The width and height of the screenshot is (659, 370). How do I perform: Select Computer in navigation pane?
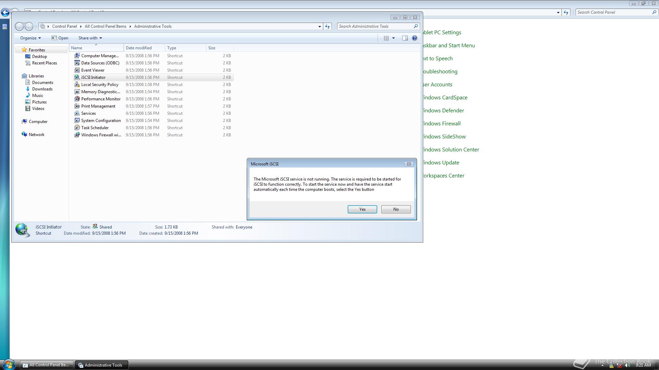click(38, 122)
